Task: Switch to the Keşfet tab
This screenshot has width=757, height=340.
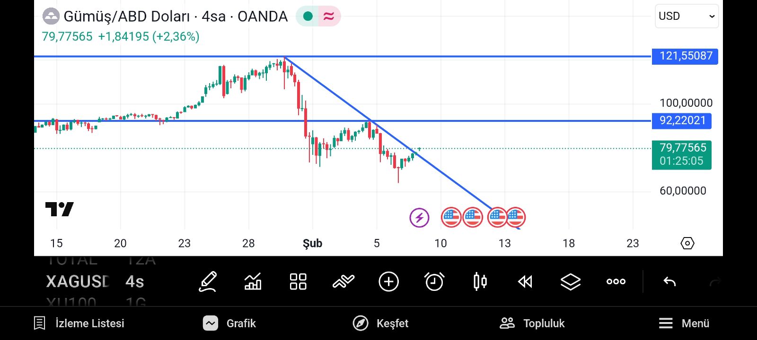Action: pos(381,323)
